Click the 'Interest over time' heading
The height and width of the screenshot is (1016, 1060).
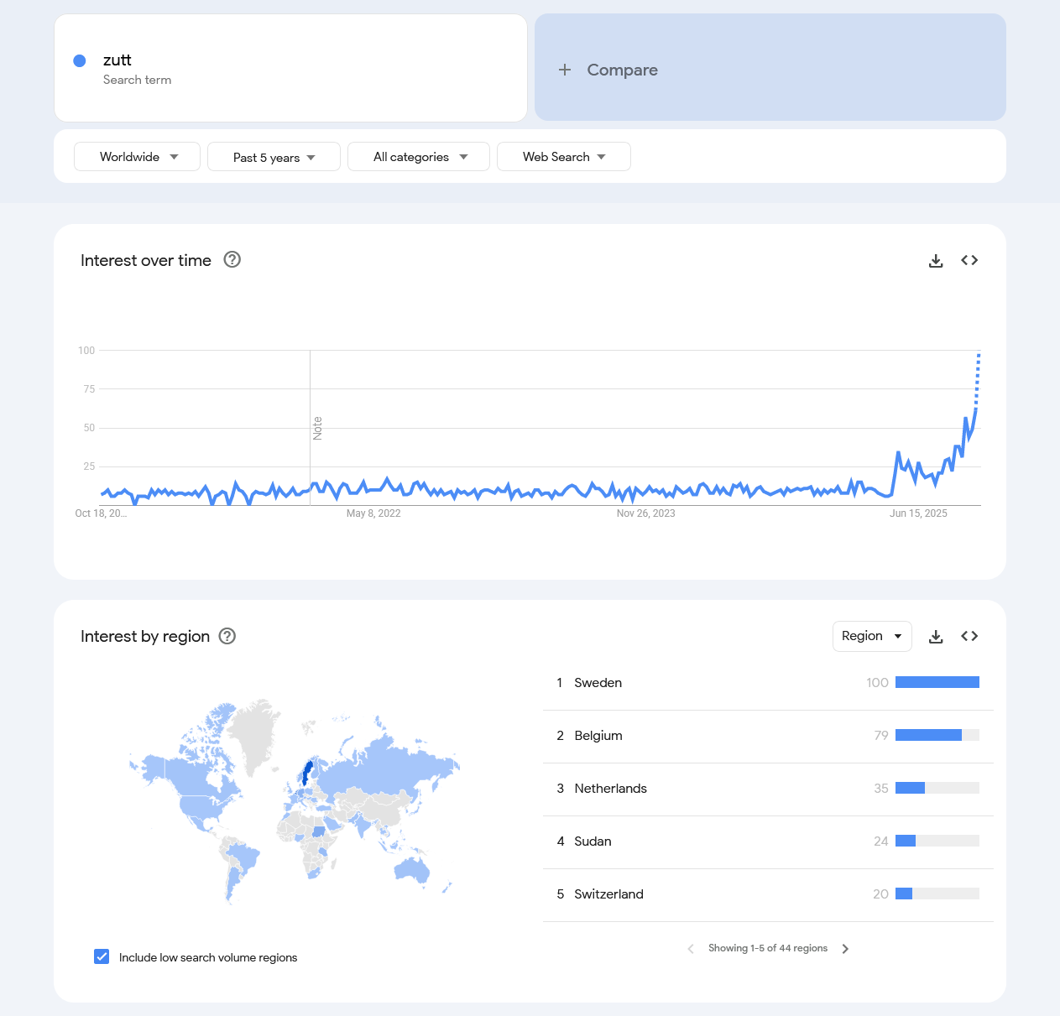[146, 260]
